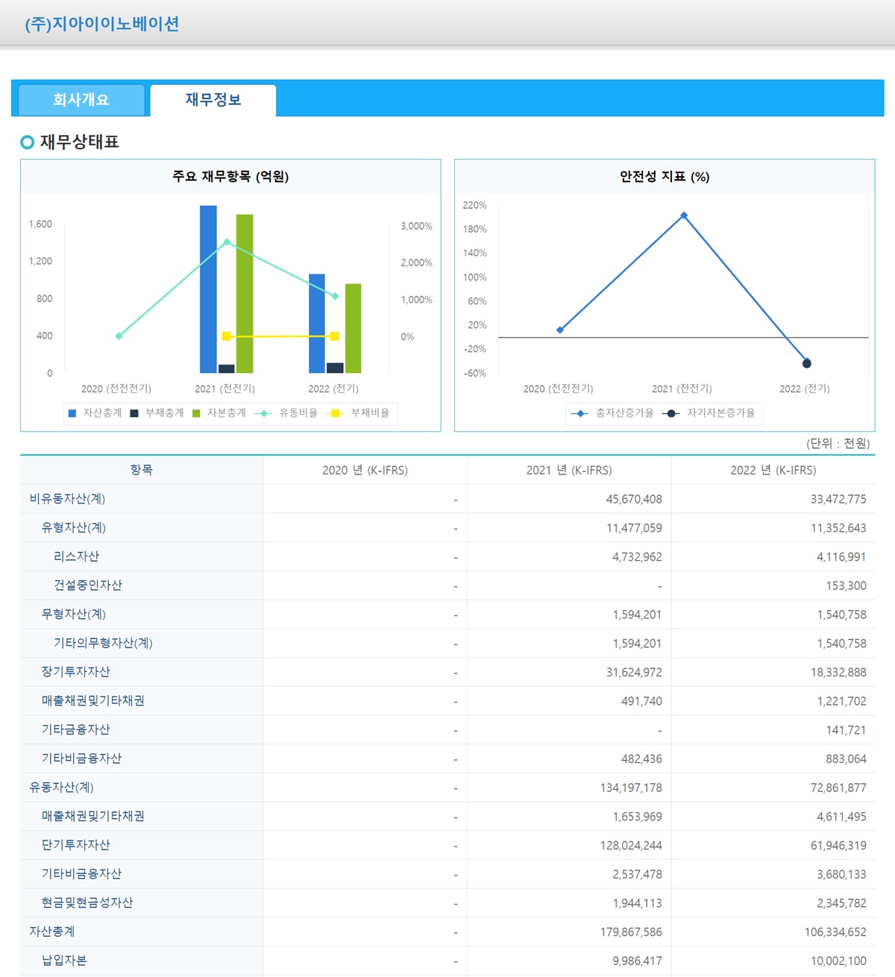895x977 pixels.
Task: Click the 2021 green 자본총계 bar
Action: (245, 294)
